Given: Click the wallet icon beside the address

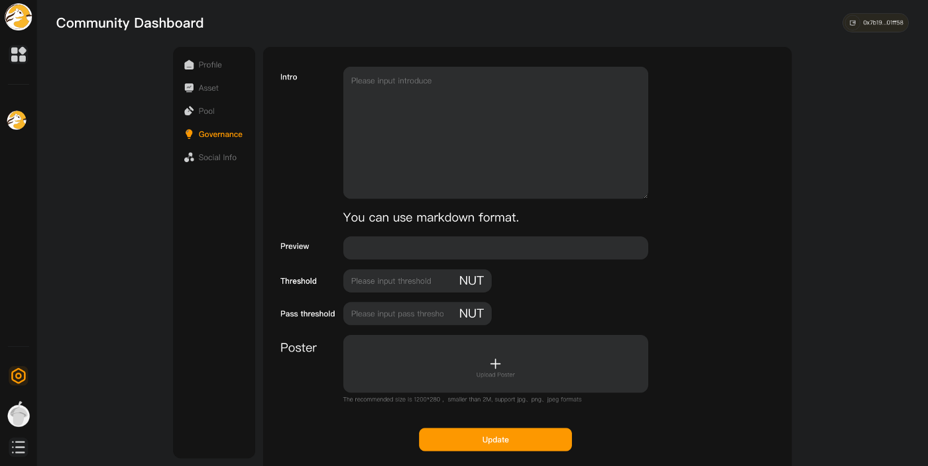Looking at the screenshot, I should 853,23.
